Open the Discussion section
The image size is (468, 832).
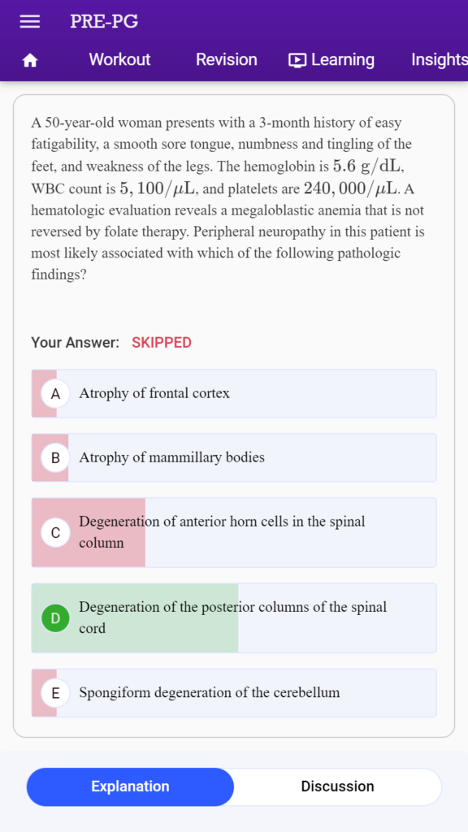337,786
